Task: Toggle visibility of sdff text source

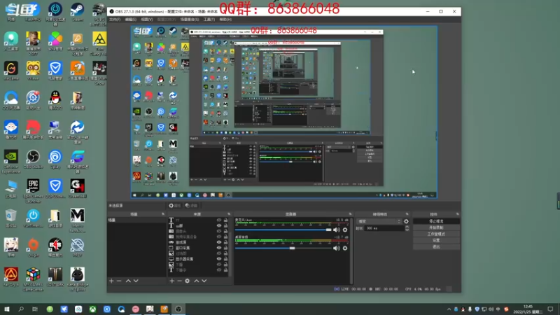Action: pos(219,225)
